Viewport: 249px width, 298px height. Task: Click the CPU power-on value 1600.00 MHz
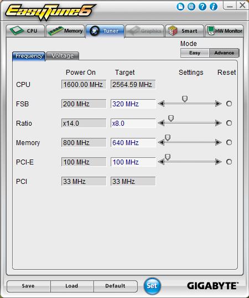[84, 84]
